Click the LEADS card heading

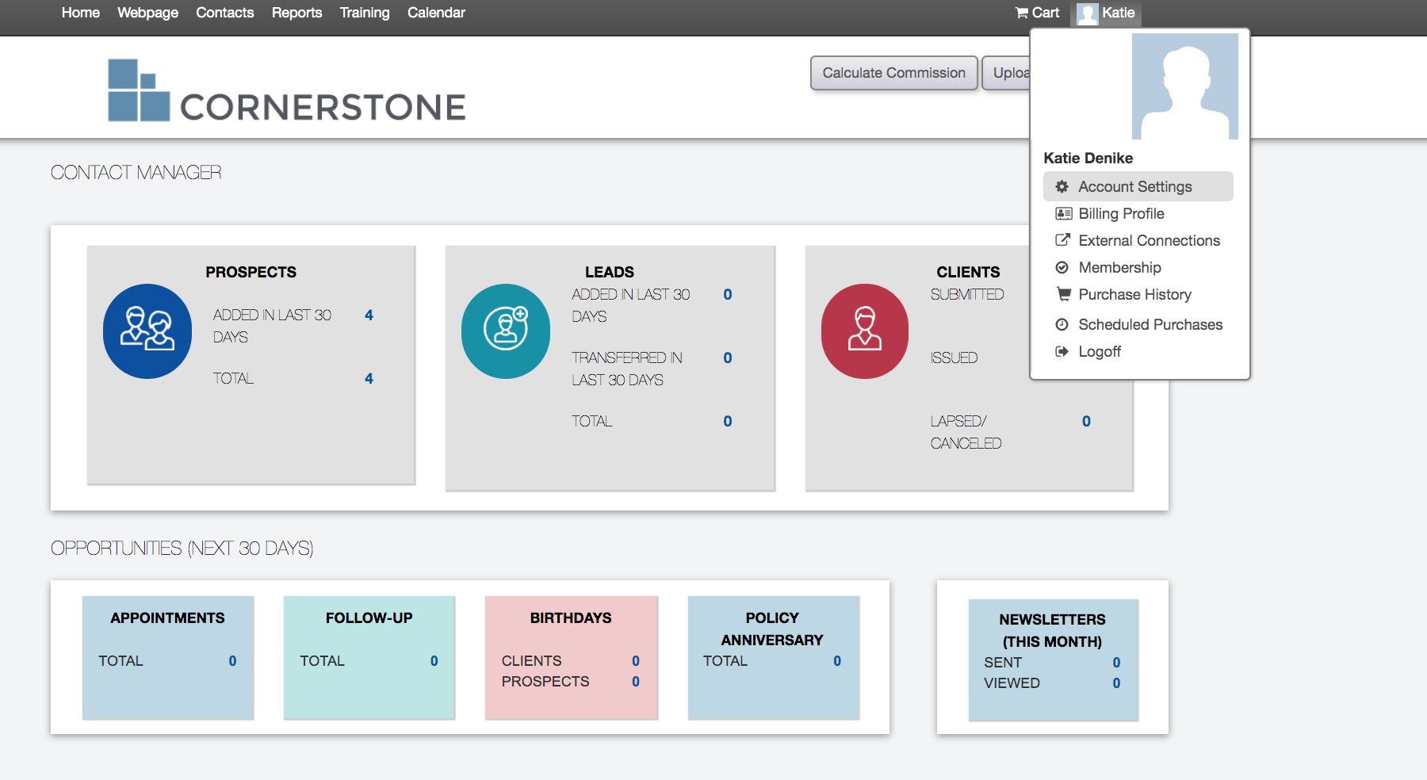[610, 272]
